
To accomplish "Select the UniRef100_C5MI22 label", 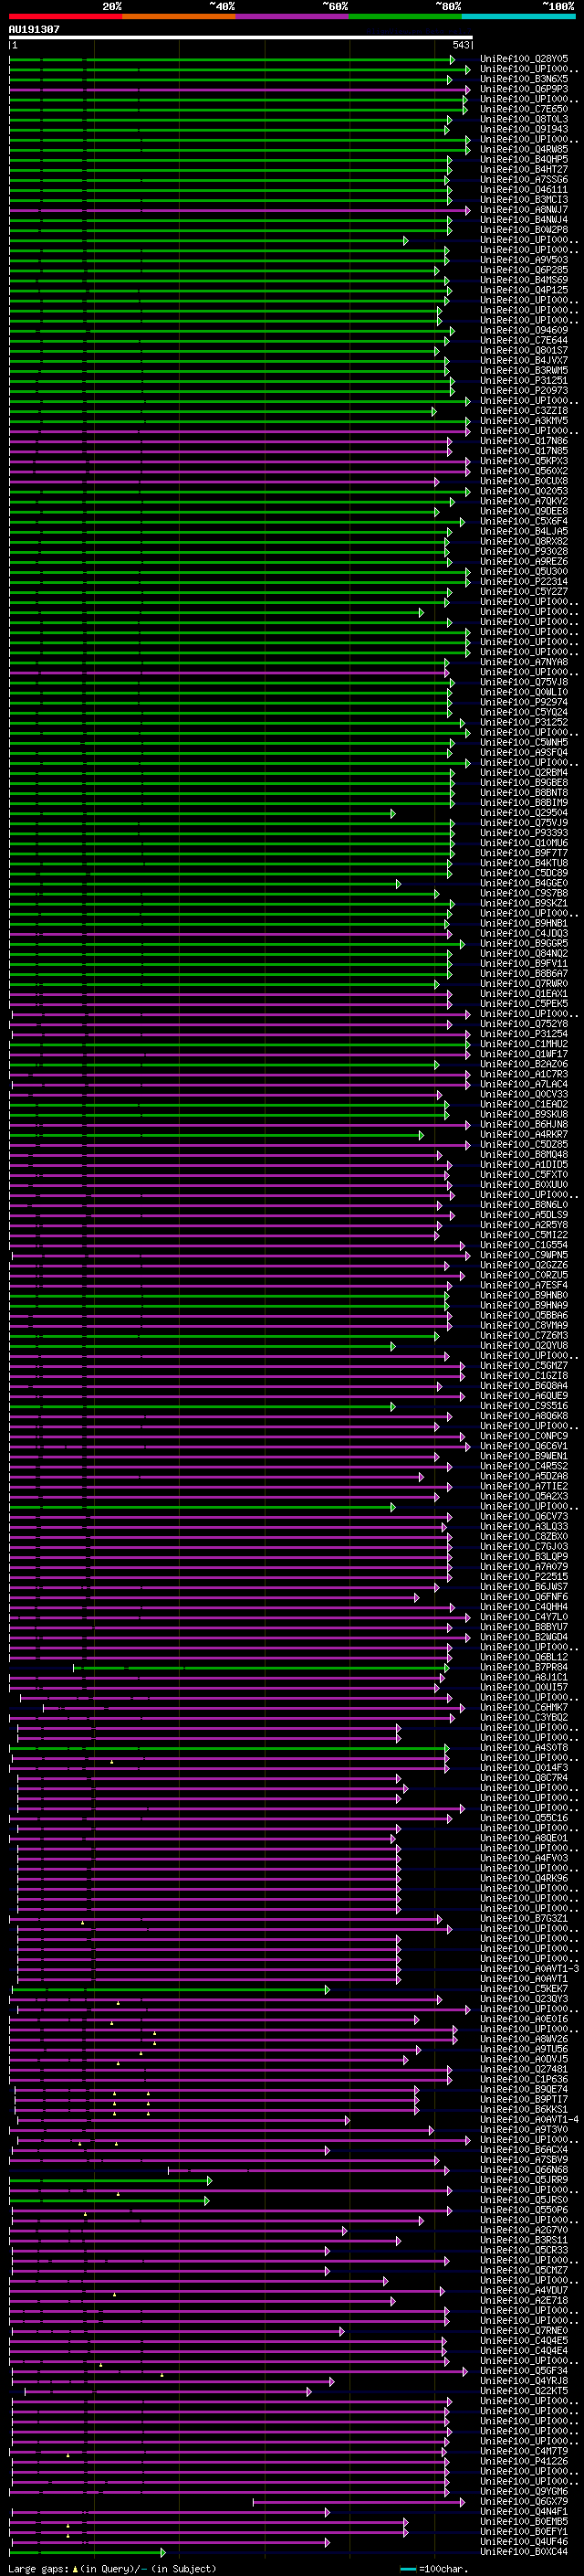I will coord(524,1235).
